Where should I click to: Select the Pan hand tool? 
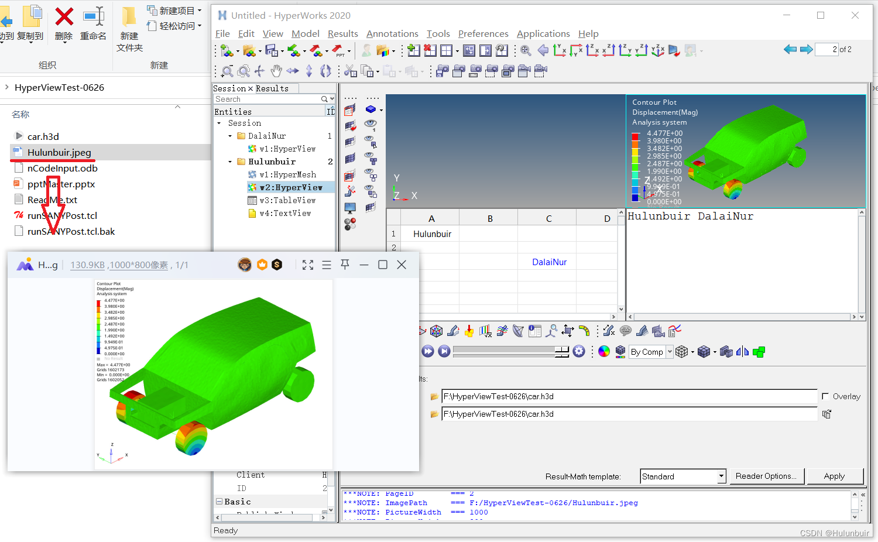276,71
